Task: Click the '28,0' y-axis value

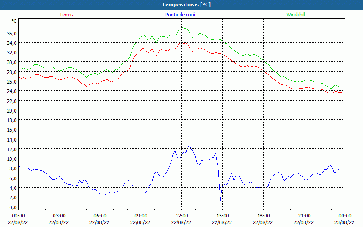Action: tap(12, 72)
